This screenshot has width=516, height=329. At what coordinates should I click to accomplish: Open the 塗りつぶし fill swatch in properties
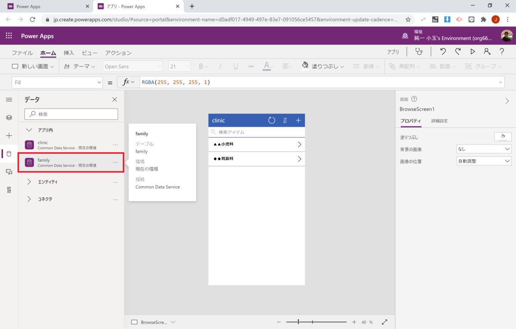click(x=503, y=137)
